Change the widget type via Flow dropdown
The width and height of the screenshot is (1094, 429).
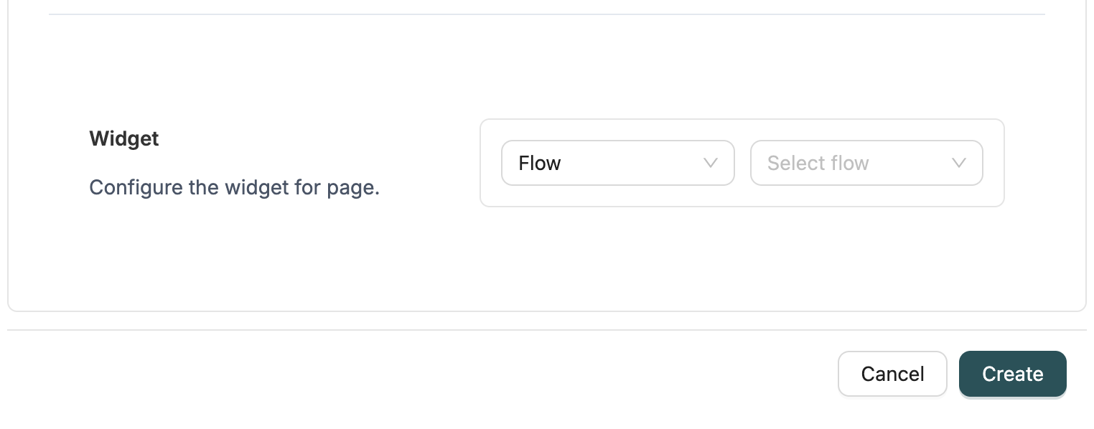(617, 163)
